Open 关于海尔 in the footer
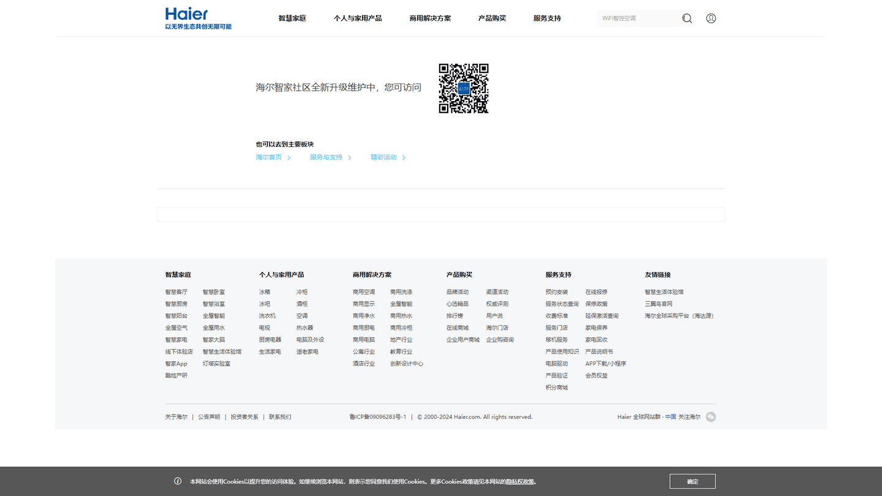882x496 pixels. coord(176,417)
